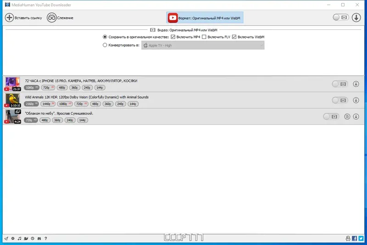The image size is (367, 245).
Task: Select Конвертировать в radio option
Action: coord(105,45)
